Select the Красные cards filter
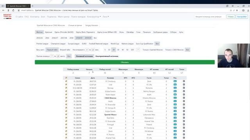Viewport: 250px width, 140px height. point(48,32)
